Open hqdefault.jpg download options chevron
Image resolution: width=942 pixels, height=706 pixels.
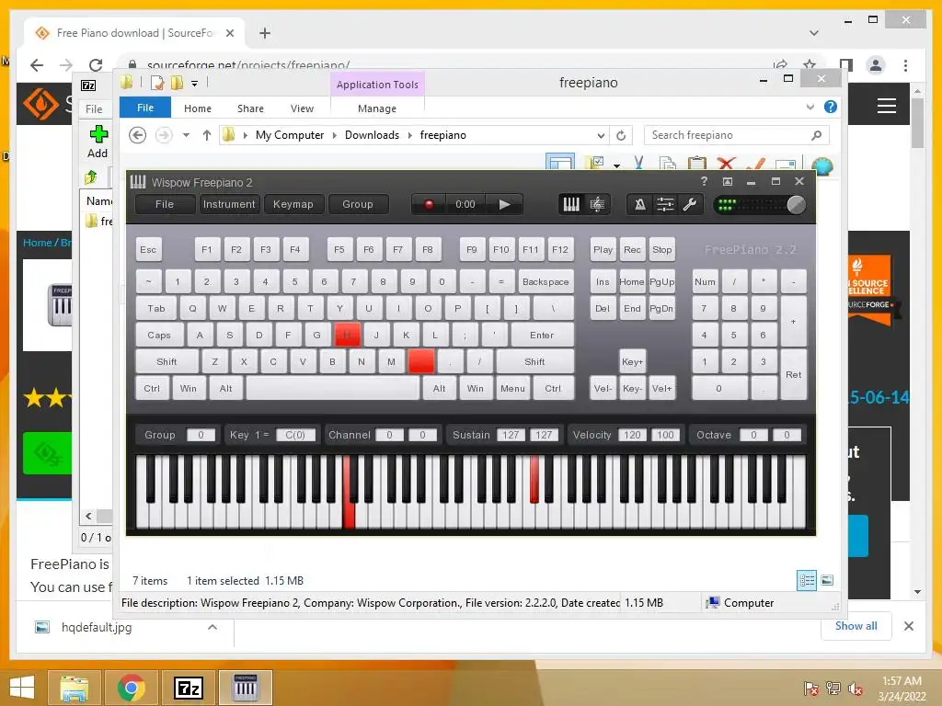pyautogui.click(x=213, y=627)
